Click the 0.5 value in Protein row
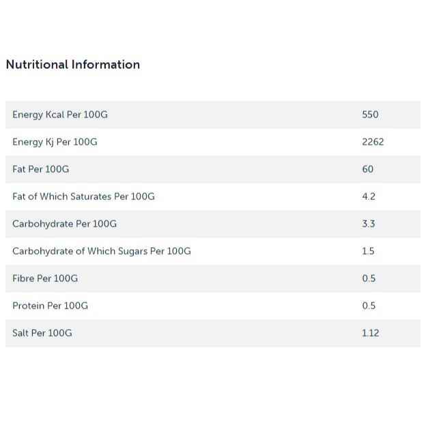Viewport: 426px width, 426px height. (x=369, y=306)
